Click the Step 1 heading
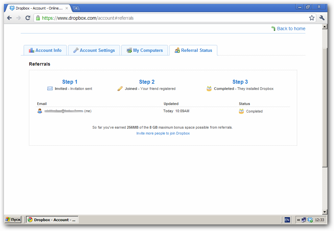The width and height of the screenshot is (334, 231). pos(70,82)
